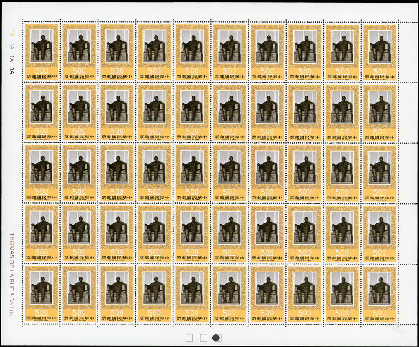The width and height of the screenshot is (419, 347).
Task: Click the statue on first row, fifth stamp
Action: click(x=192, y=47)
